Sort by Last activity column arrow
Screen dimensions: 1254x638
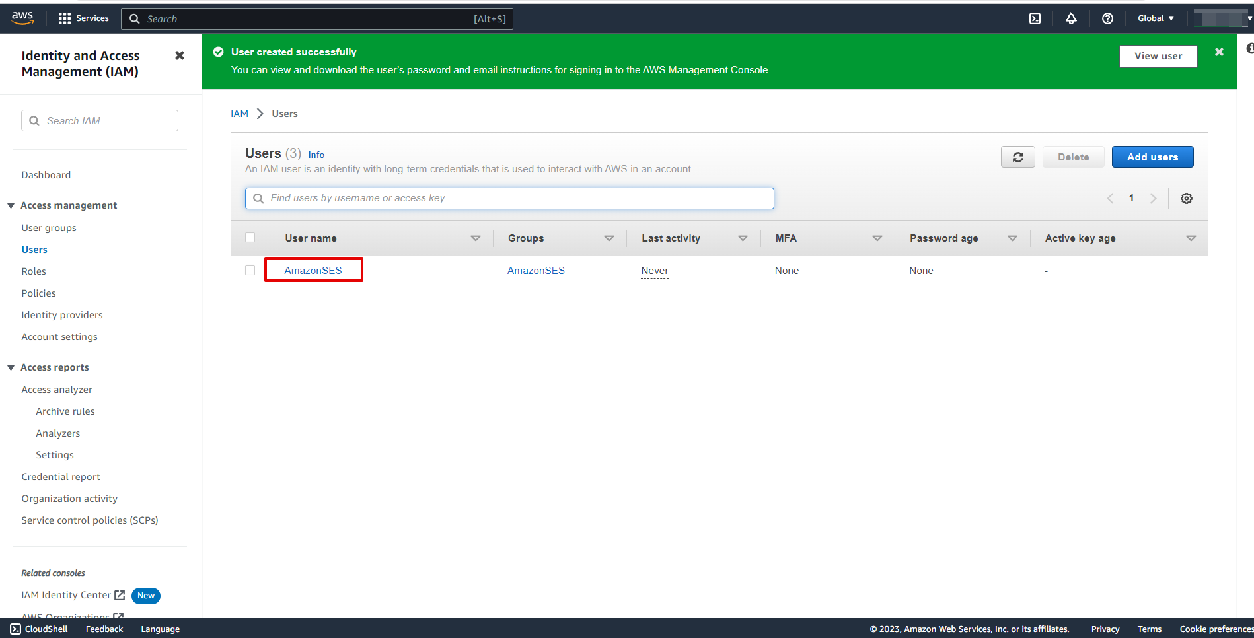click(x=743, y=238)
